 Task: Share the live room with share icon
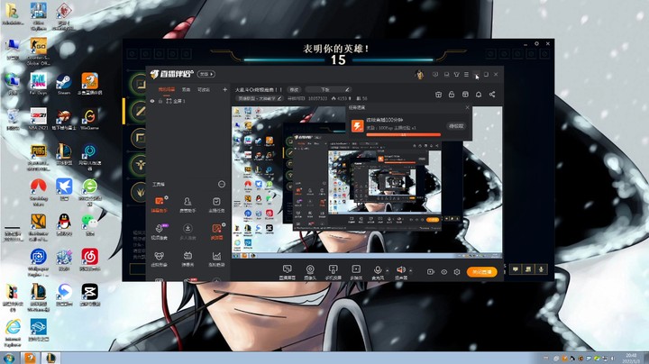point(492,95)
